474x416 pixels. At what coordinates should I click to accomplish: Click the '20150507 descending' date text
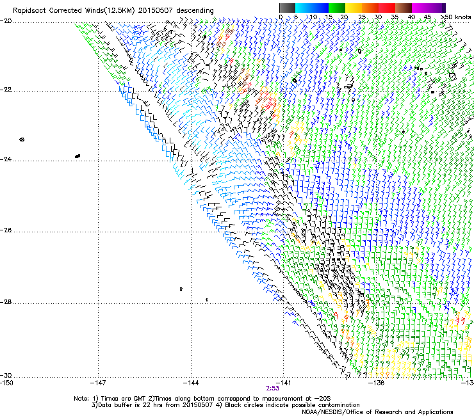point(176,11)
